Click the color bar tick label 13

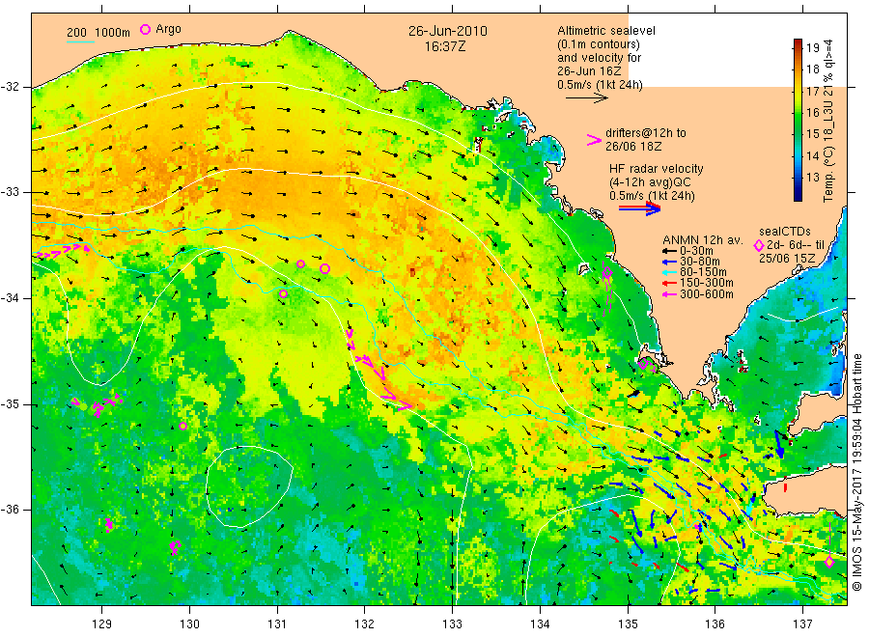(812, 178)
